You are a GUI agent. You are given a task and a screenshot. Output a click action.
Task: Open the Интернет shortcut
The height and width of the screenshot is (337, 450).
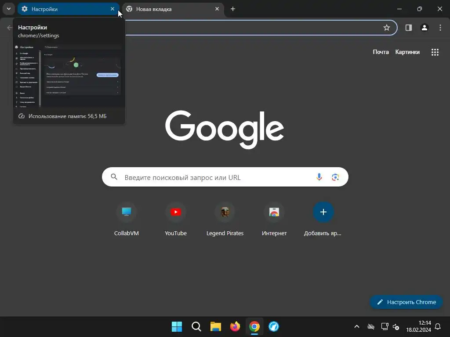point(274,219)
